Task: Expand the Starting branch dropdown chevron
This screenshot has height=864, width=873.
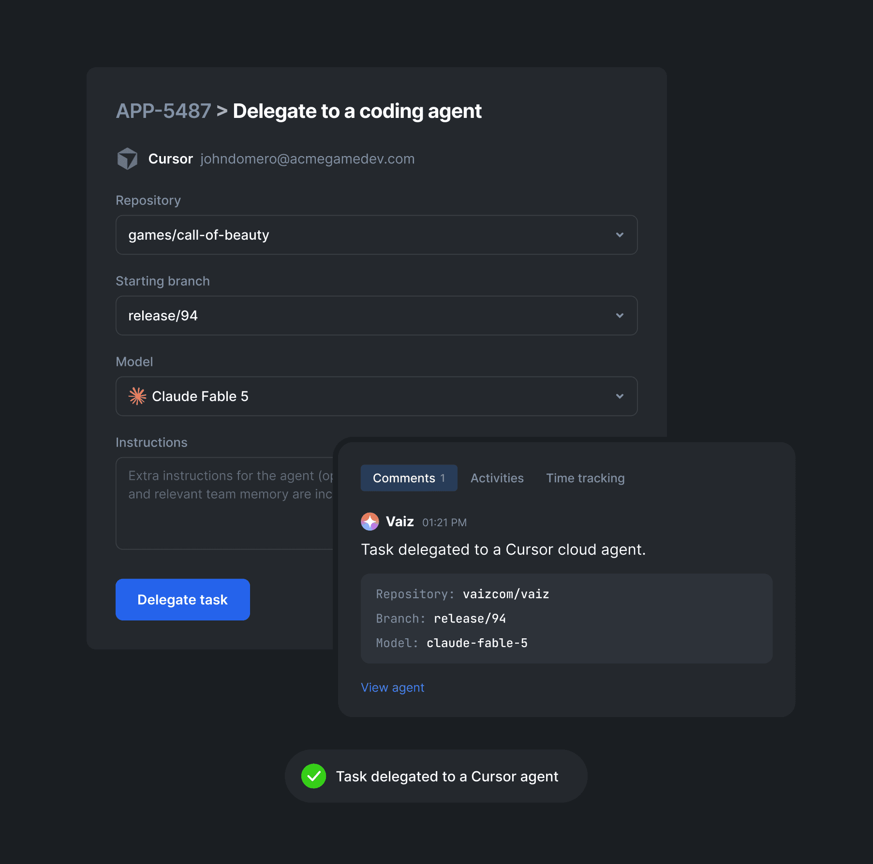Action: pos(620,316)
